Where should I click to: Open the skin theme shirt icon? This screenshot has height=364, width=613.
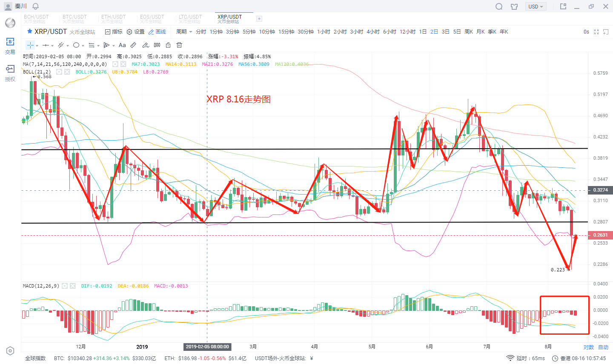(514, 6)
